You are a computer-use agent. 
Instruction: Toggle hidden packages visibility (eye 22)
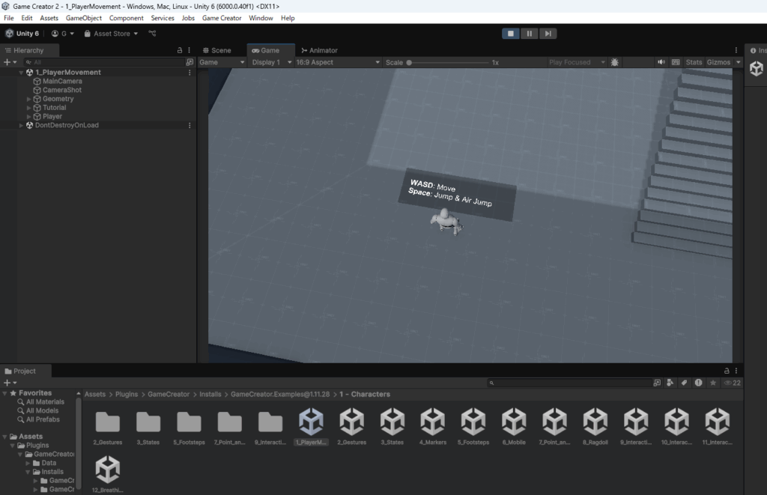(733, 383)
